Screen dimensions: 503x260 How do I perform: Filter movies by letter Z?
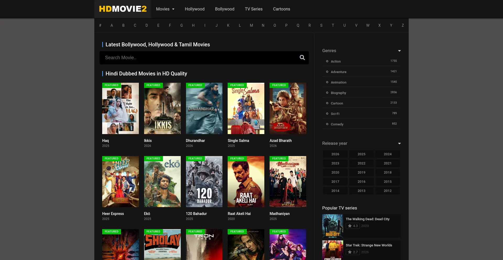click(x=403, y=25)
